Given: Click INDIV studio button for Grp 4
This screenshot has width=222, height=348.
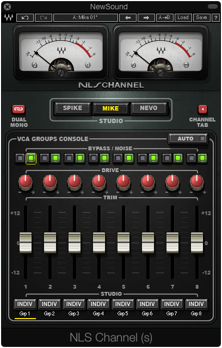Looking at the screenshot, I should (x=98, y=304).
